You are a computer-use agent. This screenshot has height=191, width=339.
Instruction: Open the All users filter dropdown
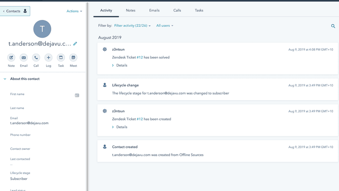click(165, 25)
